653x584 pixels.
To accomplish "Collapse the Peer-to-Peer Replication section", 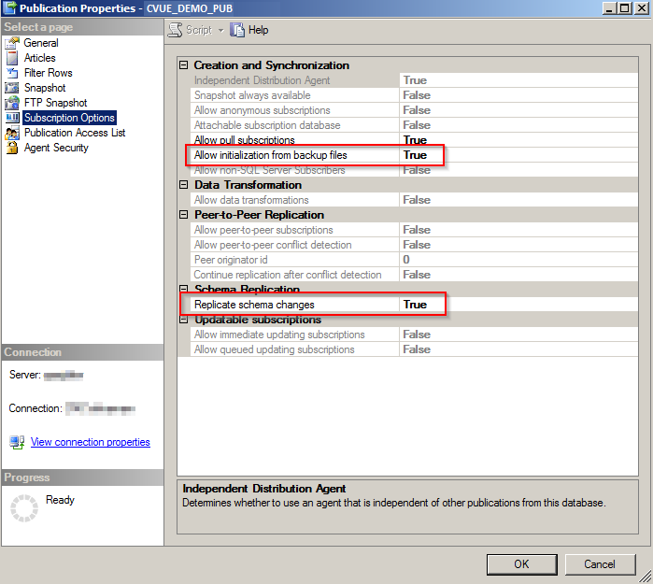I will tap(184, 215).
